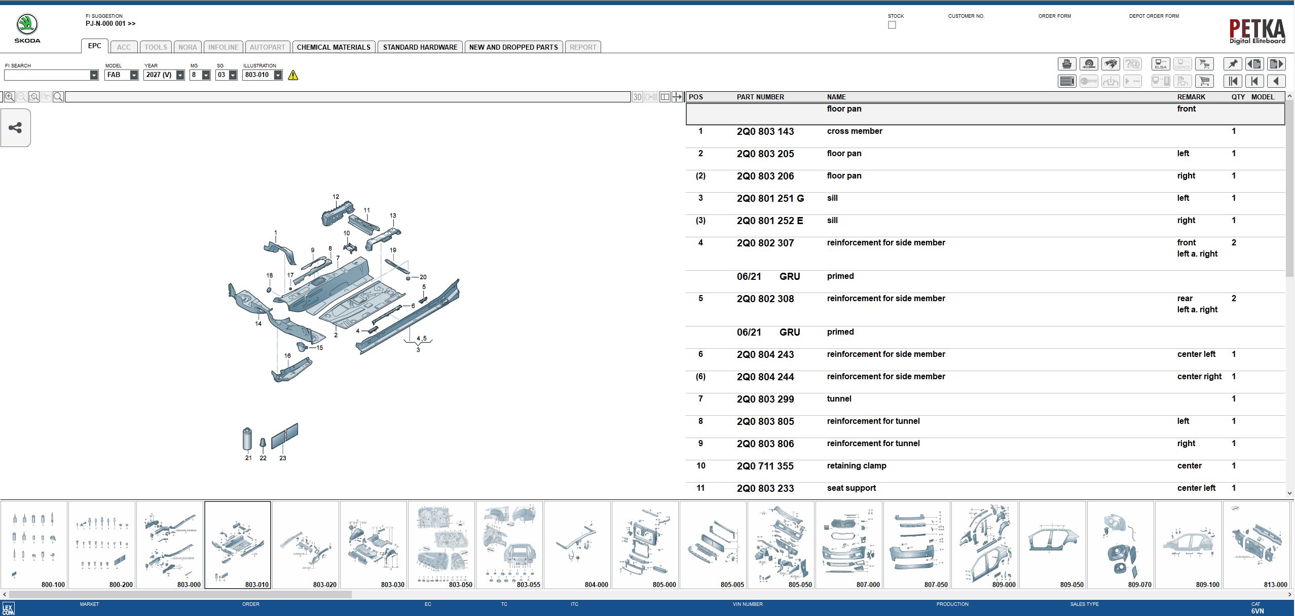Click callout number 12 in illustration
Screen dimensions: 1295x616
point(336,197)
